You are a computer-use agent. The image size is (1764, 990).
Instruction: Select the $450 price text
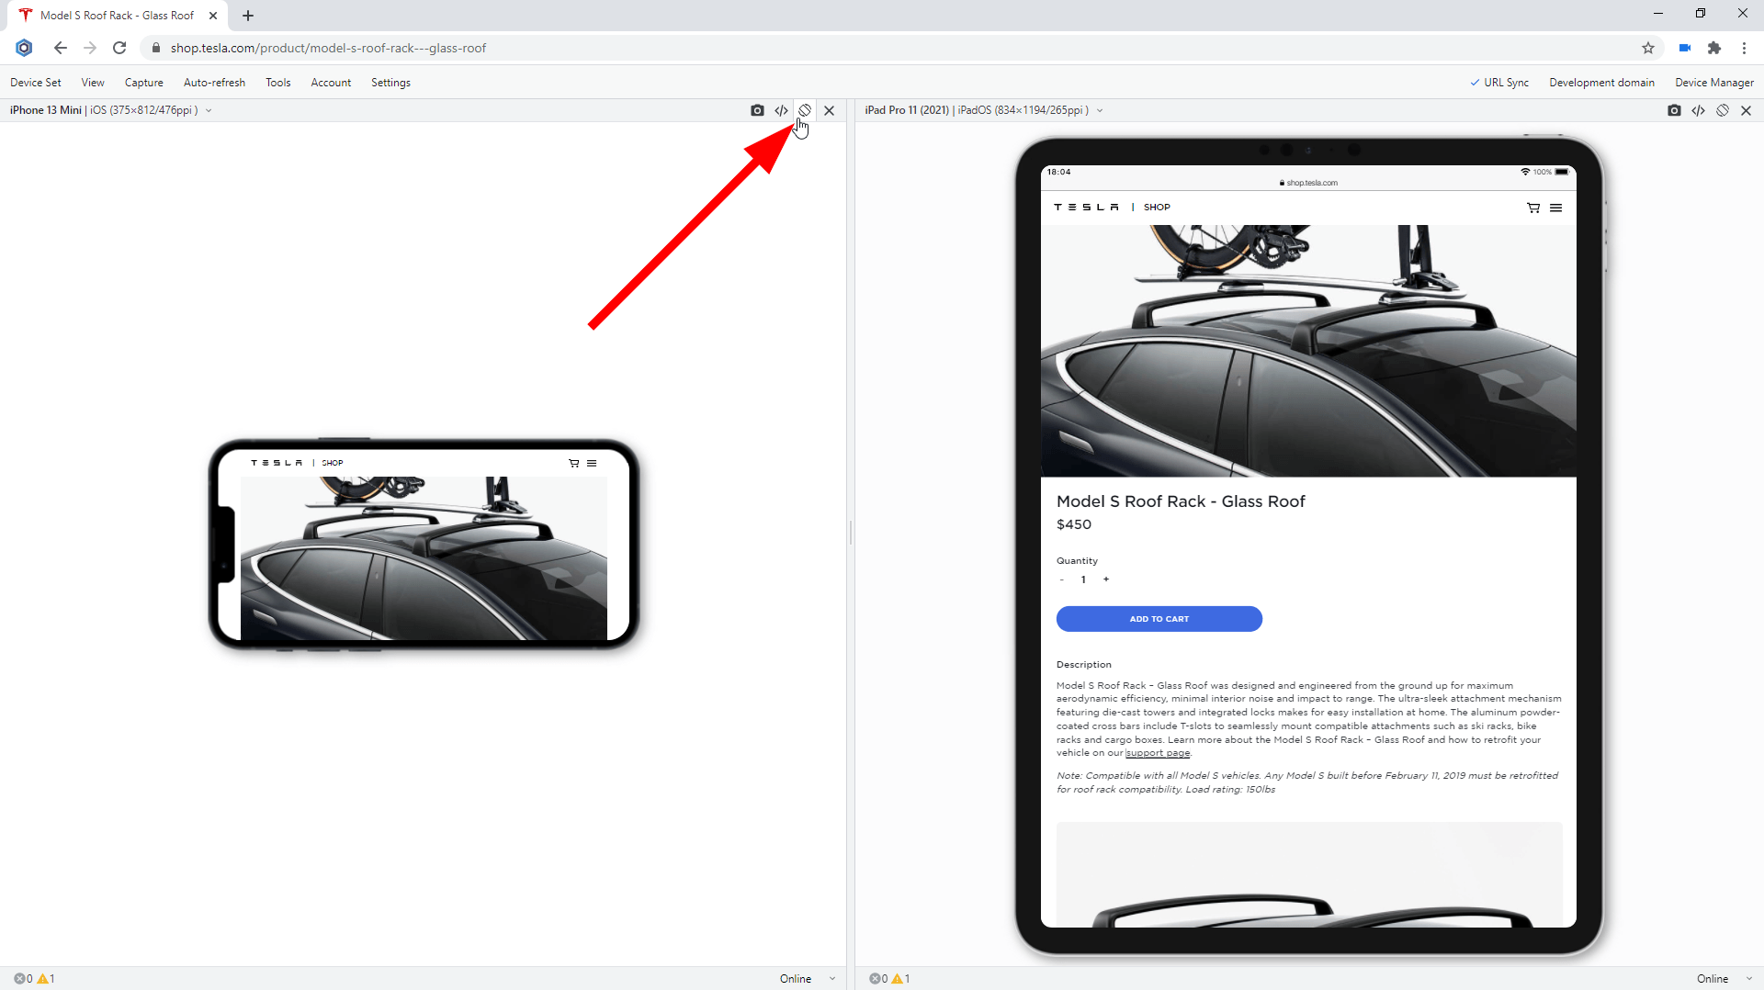(x=1074, y=524)
